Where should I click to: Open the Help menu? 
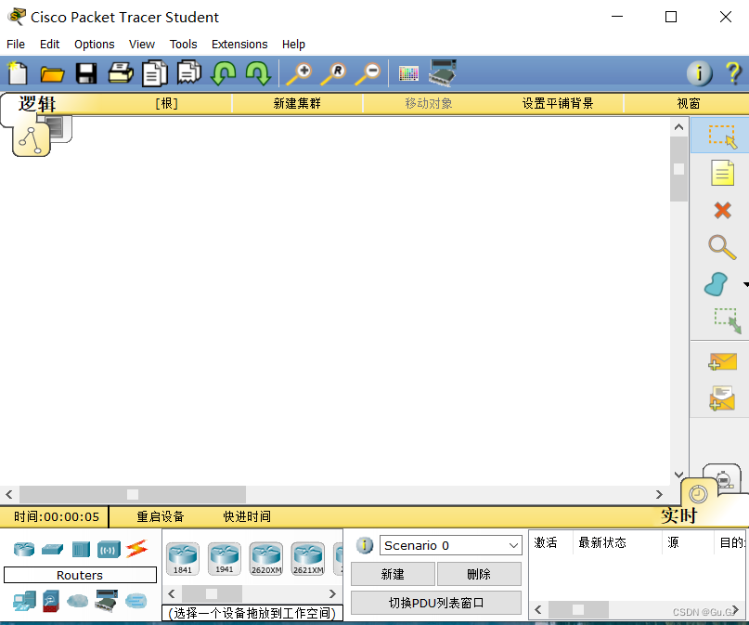pos(293,45)
